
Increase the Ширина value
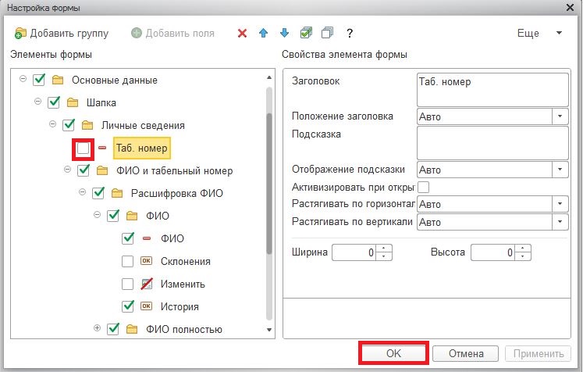tap(384, 249)
